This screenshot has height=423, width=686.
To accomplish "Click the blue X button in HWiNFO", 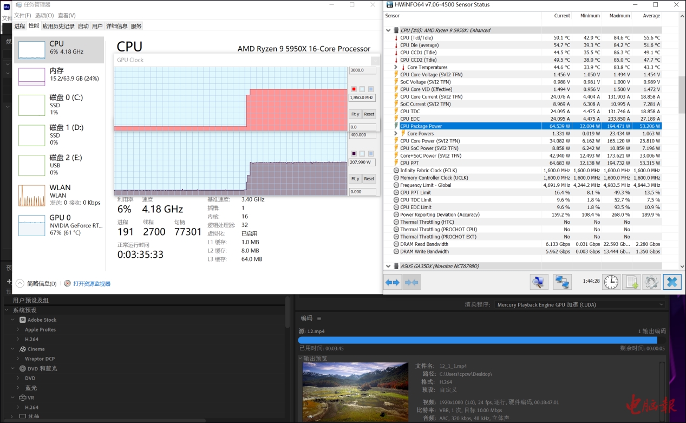I will 672,282.
